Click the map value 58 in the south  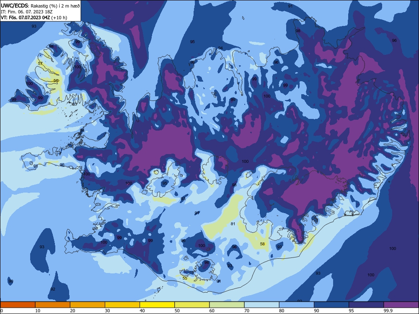click(262, 244)
